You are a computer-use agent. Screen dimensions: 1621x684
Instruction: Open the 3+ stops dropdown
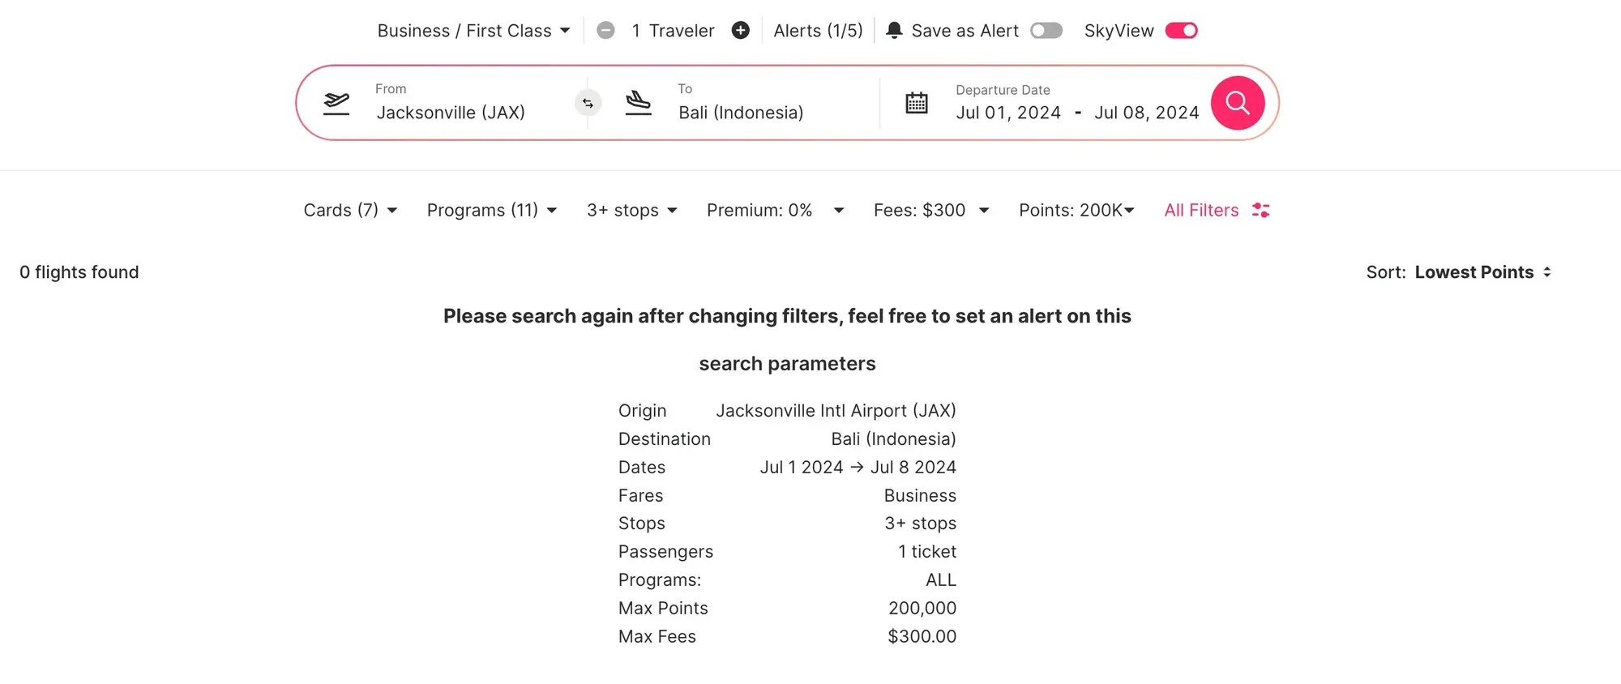coord(631,210)
